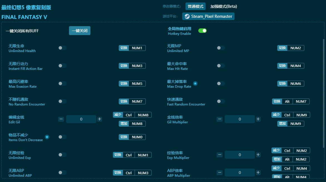Enable the No Random Encounter switch
Image resolution: width=326 pixels, height=182 pixels.
point(62,101)
